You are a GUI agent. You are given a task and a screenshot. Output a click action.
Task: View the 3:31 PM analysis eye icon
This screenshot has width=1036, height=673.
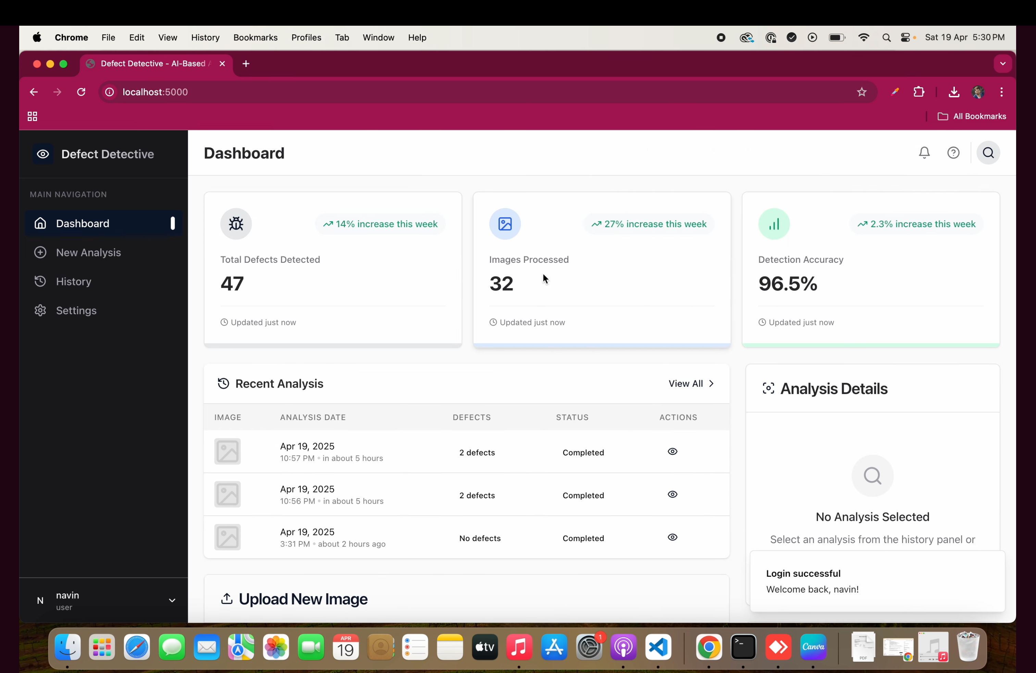pyautogui.click(x=672, y=537)
